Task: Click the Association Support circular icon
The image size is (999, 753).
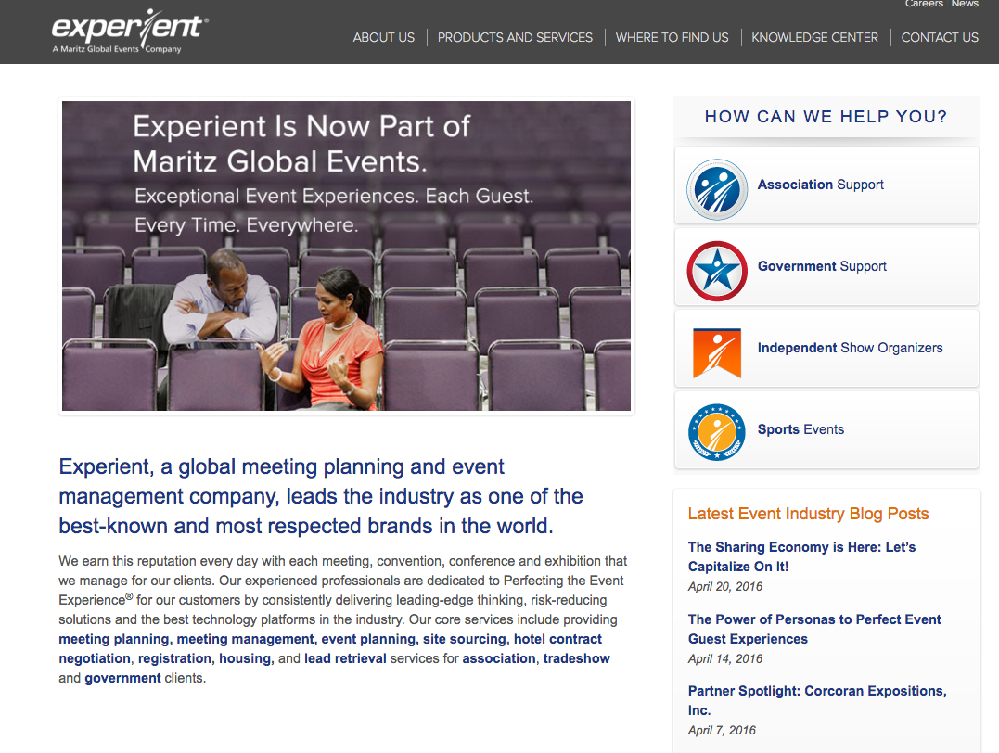Action: coord(717,189)
